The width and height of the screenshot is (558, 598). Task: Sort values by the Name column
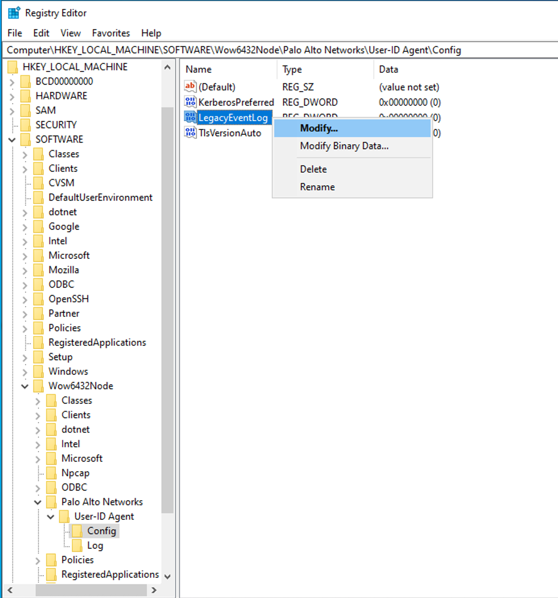(198, 69)
